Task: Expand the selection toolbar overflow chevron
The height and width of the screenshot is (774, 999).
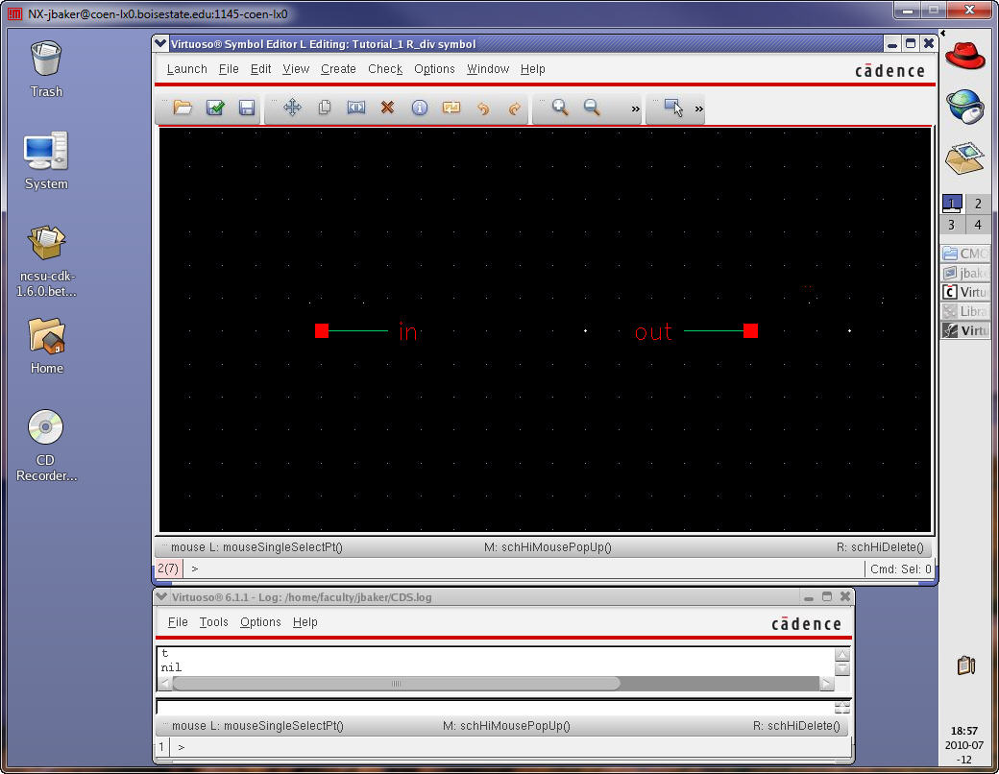Action: 698,109
